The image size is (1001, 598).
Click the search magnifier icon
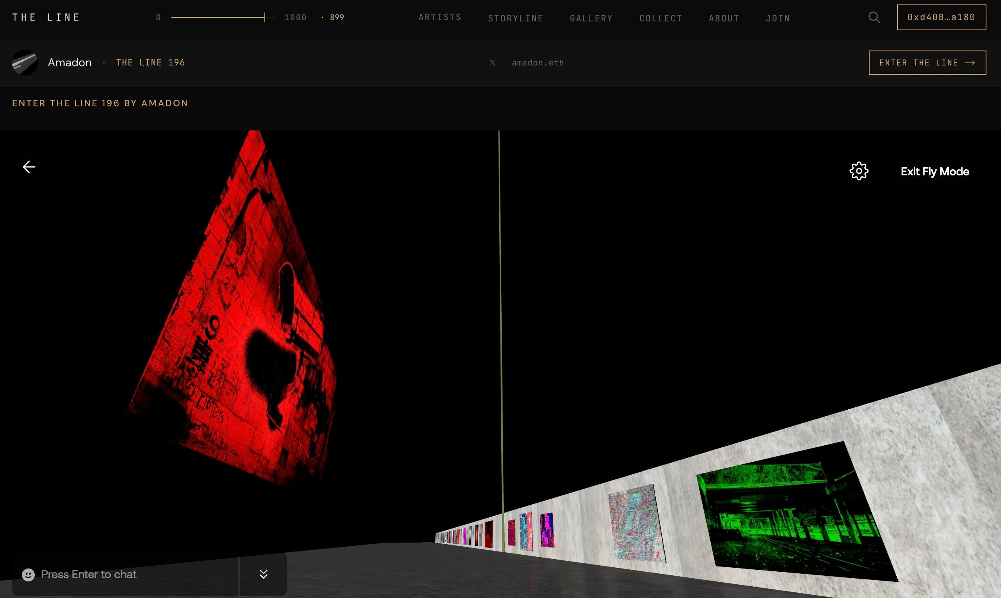pyautogui.click(x=874, y=17)
